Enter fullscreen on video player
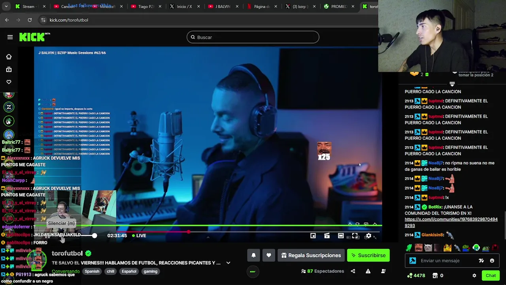506x285 pixels. 355,236
